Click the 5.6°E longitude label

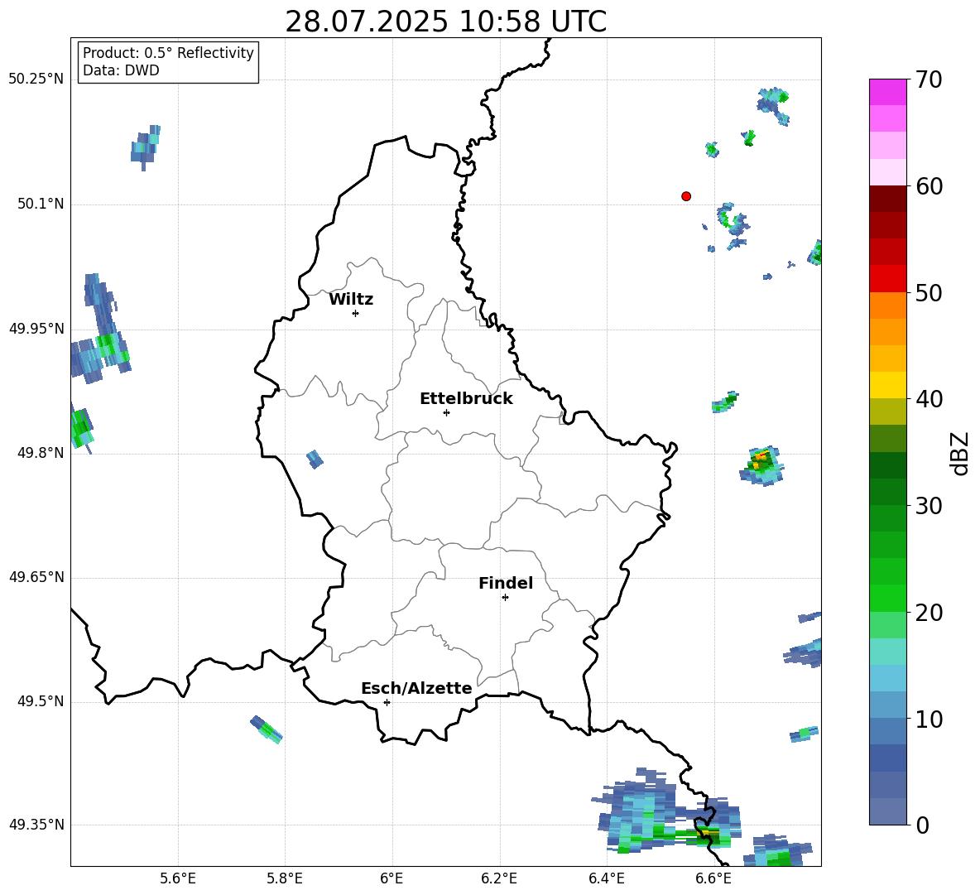click(x=178, y=878)
